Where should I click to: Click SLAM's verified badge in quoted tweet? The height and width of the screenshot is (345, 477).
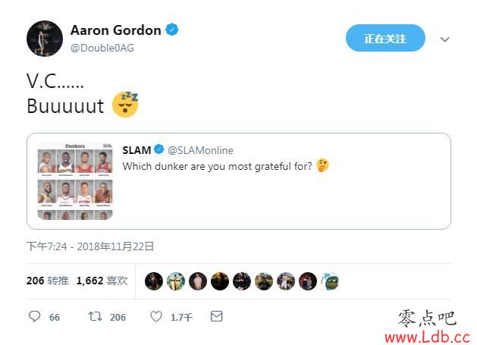(159, 149)
